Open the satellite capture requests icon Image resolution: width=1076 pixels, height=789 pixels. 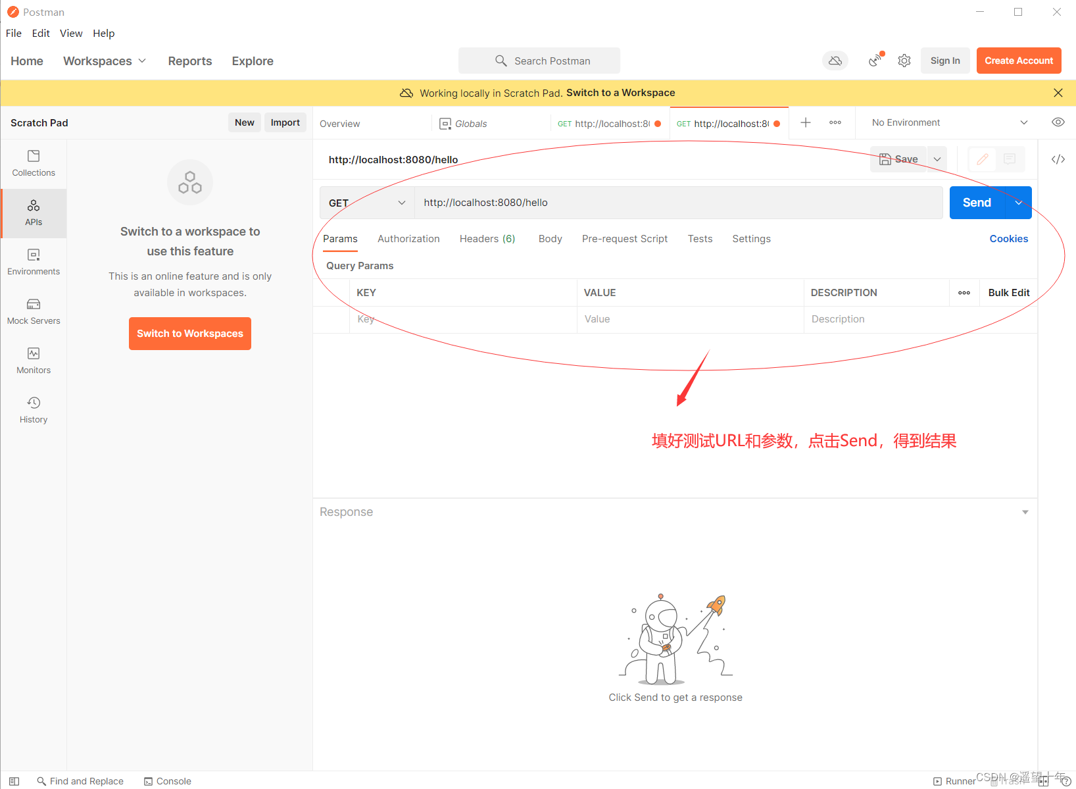875,61
